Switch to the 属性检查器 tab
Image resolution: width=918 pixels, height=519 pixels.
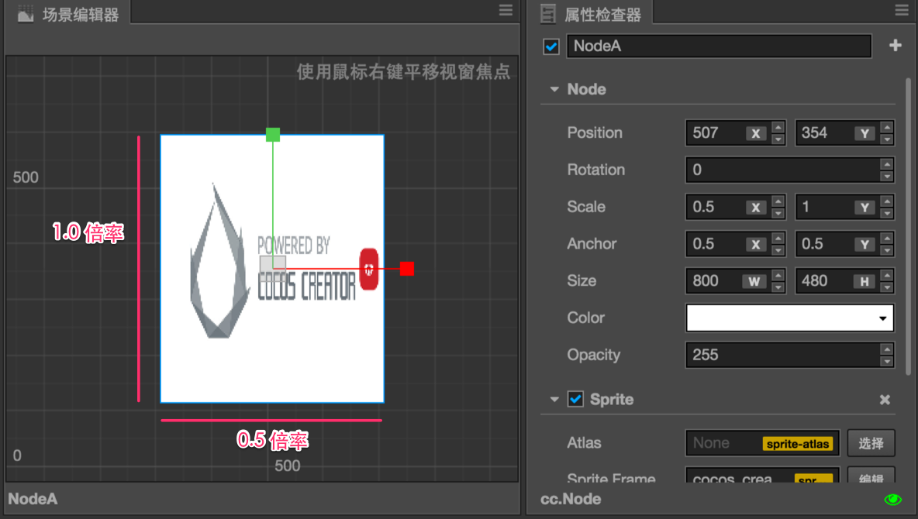point(592,14)
